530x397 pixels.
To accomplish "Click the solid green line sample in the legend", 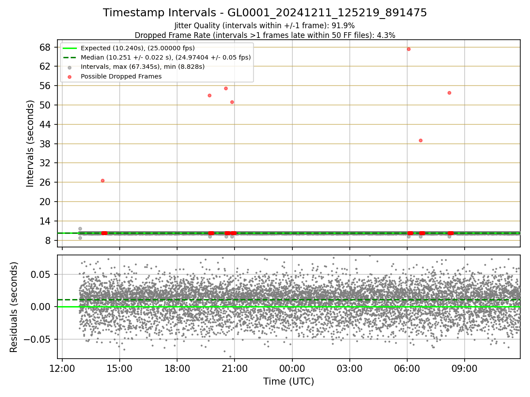I will [70, 48].
